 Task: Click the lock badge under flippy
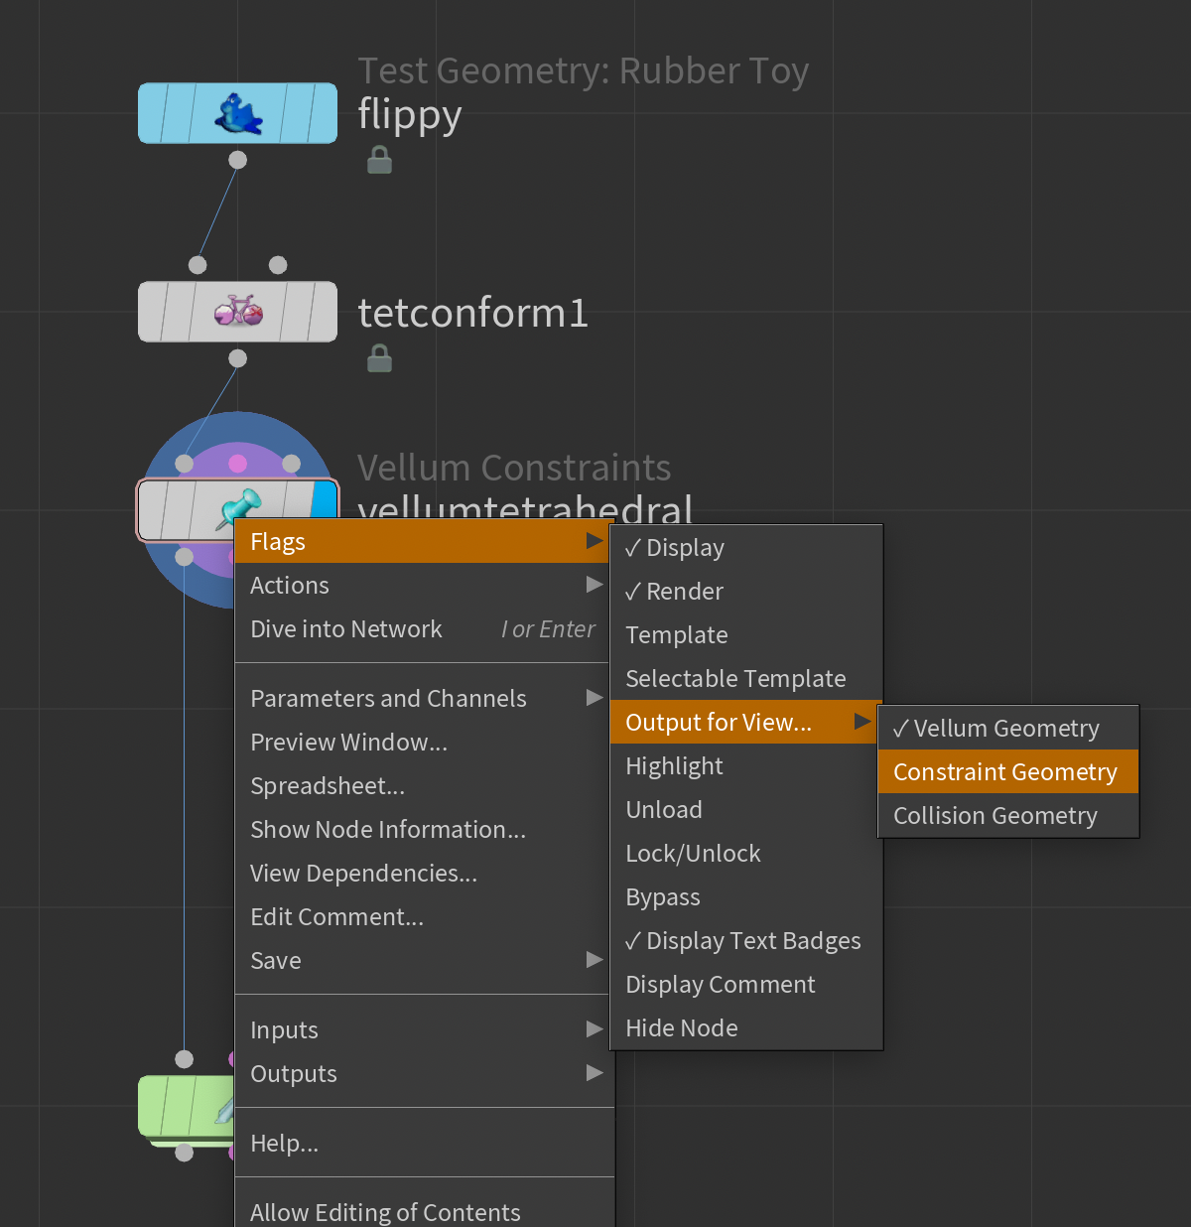coord(379,160)
